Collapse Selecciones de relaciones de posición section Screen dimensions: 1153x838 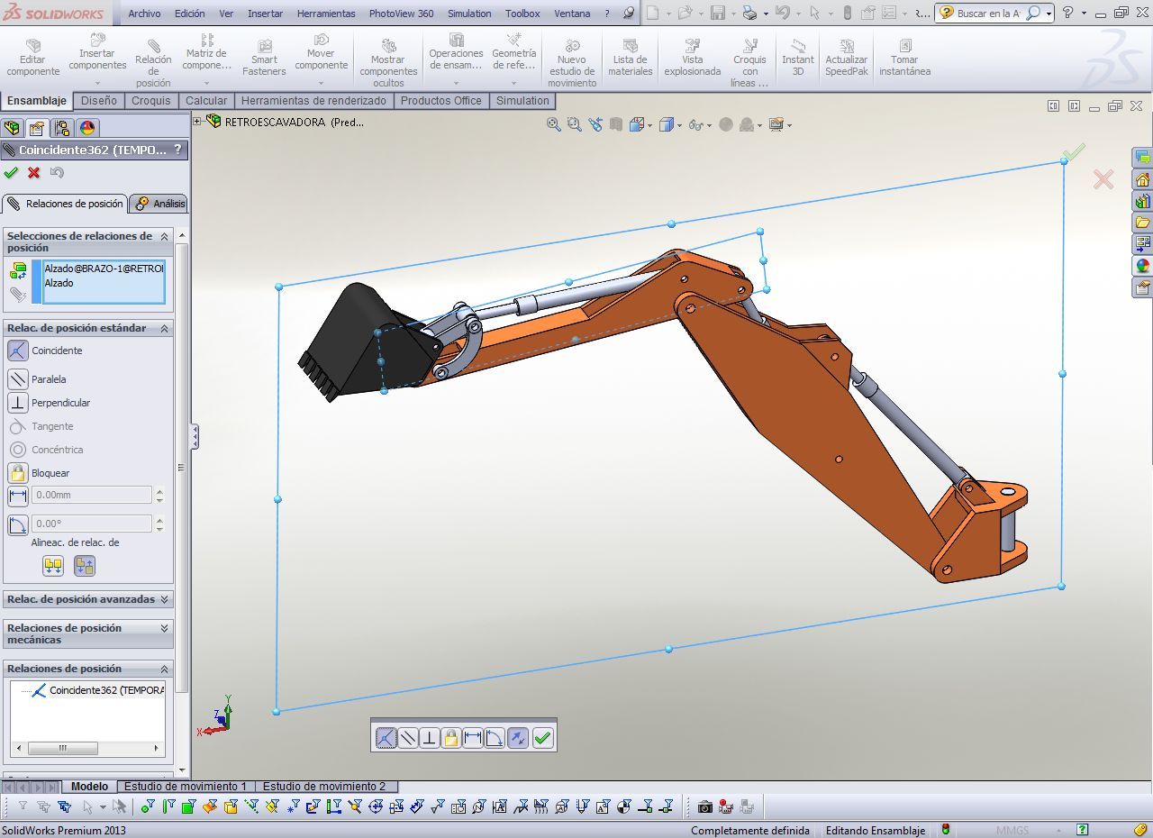coord(164,236)
